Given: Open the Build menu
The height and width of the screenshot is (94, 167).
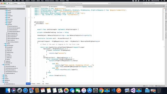Looking at the screenshot, I should tap(38, 1).
